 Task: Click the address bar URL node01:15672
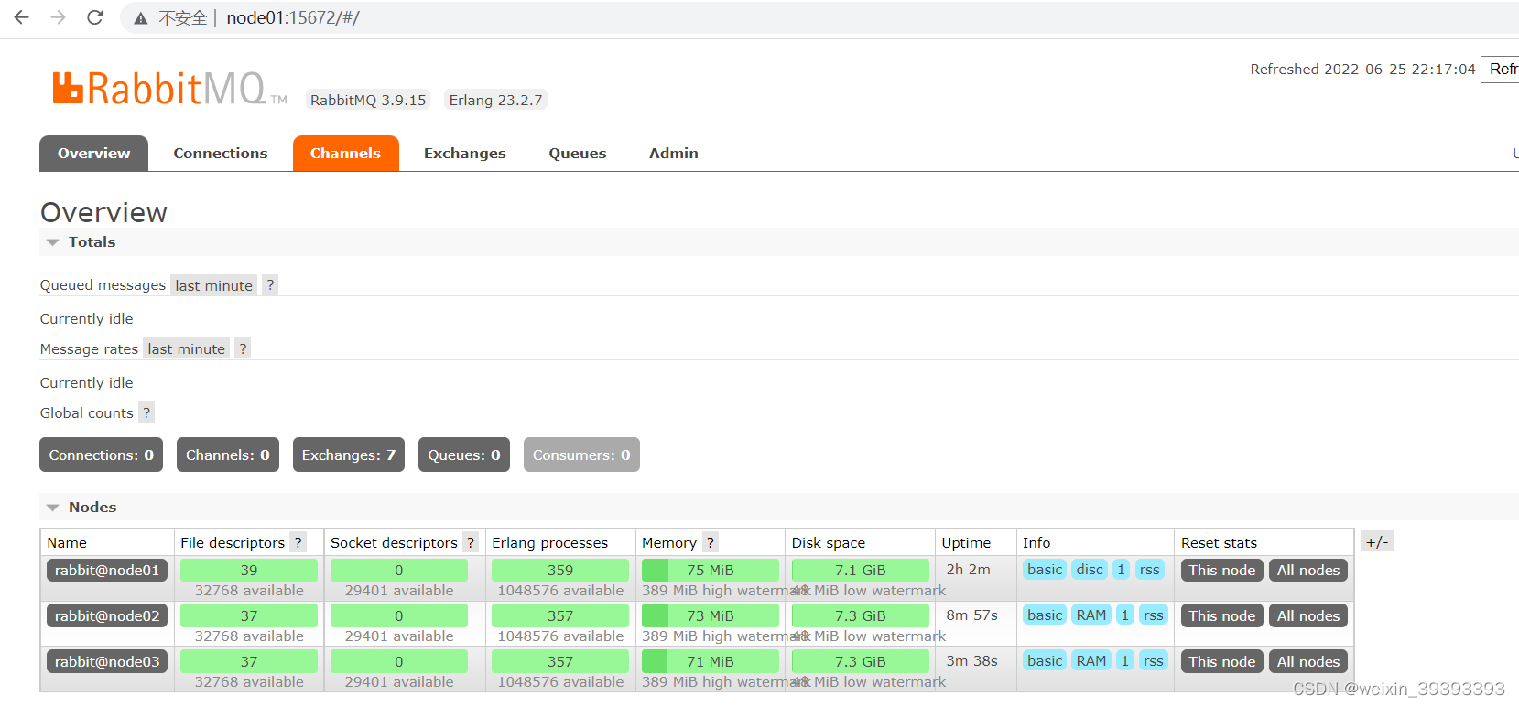pos(292,18)
